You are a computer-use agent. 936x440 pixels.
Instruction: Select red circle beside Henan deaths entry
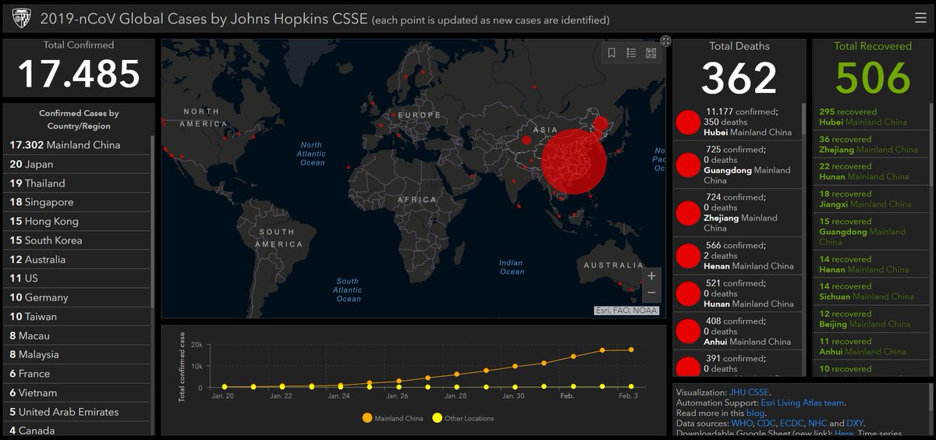(x=688, y=256)
